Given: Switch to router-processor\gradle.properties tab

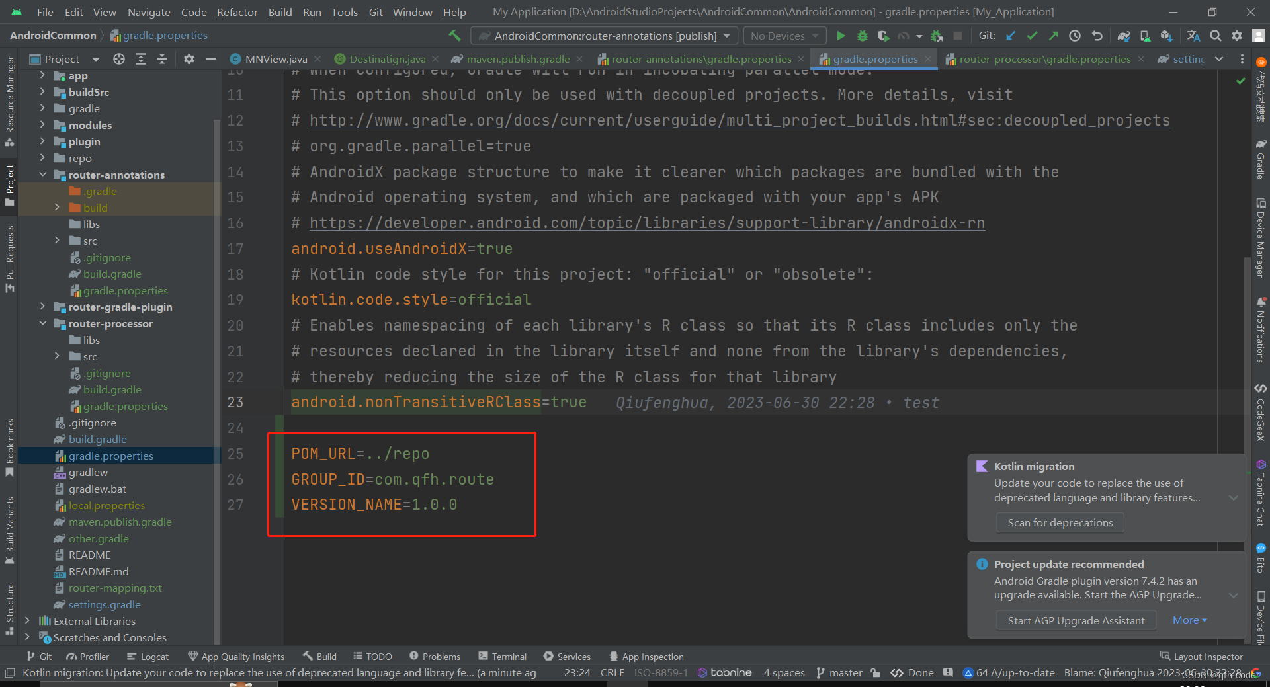Looking at the screenshot, I should tap(1045, 59).
